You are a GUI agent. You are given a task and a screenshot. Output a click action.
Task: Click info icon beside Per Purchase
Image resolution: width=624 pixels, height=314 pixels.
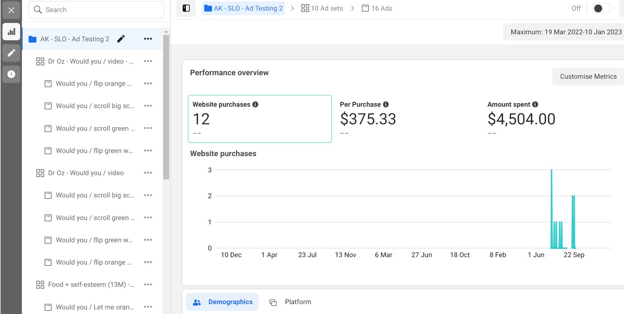point(386,105)
